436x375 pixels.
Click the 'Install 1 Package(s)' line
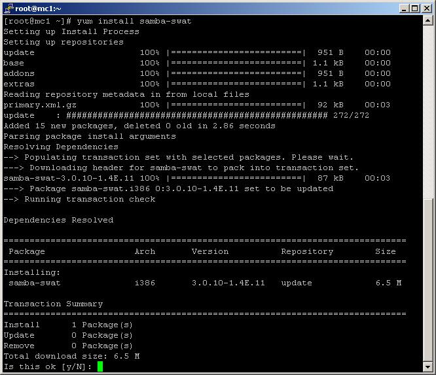[x=68, y=325]
